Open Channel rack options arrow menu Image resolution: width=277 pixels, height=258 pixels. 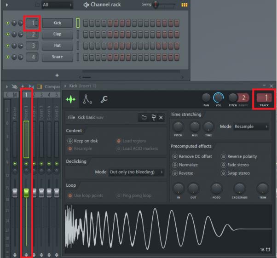[7, 5]
